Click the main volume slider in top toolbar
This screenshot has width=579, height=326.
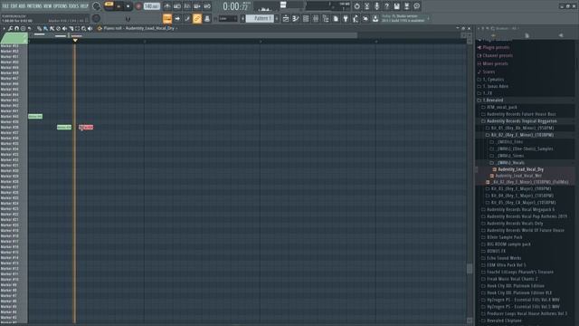point(283,5)
